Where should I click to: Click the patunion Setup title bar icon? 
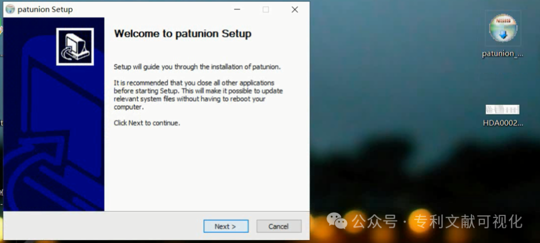click(10, 9)
